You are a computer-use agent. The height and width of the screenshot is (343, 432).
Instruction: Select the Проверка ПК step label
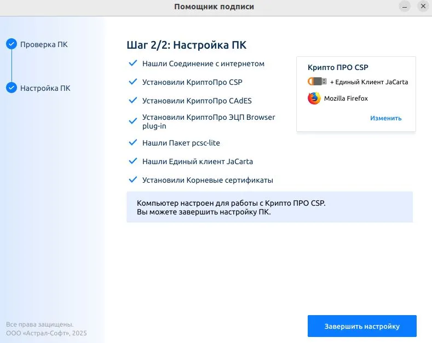coord(44,44)
